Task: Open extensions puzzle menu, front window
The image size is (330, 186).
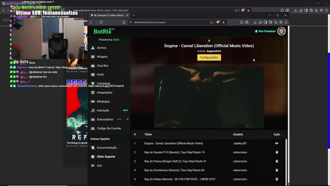Action: 242,22
